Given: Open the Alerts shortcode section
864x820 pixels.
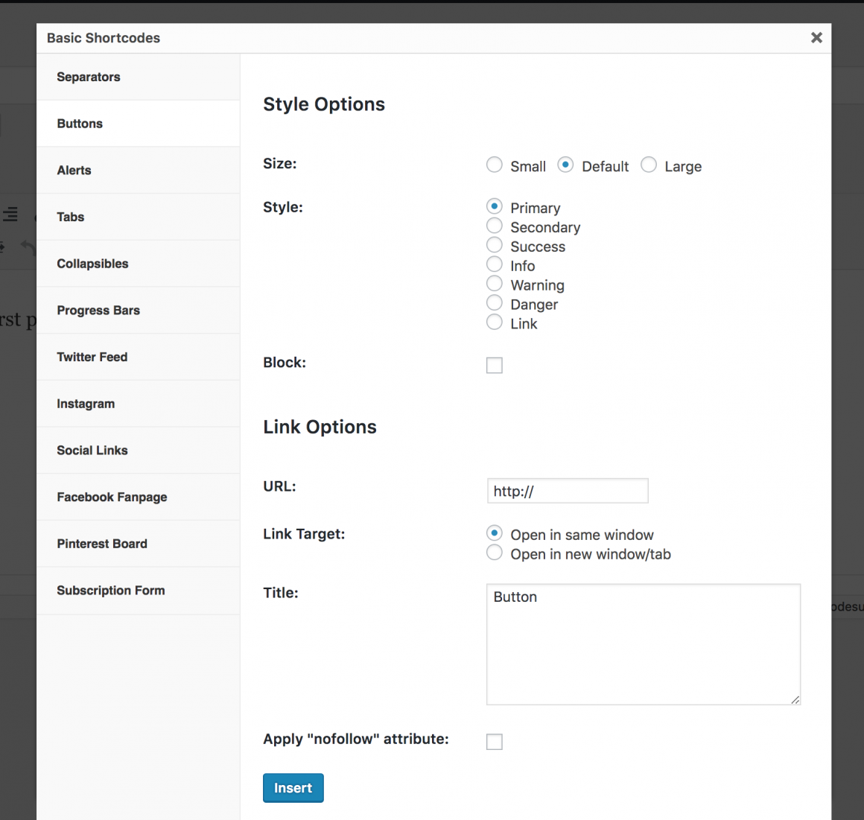Looking at the screenshot, I should (x=74, y=170).
